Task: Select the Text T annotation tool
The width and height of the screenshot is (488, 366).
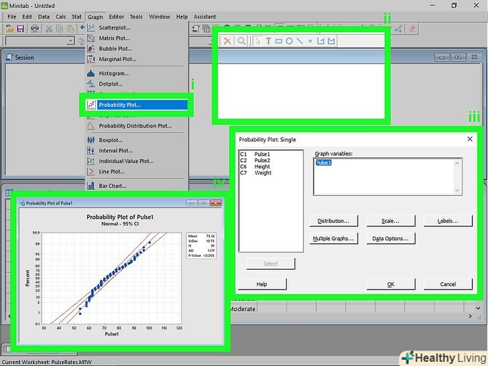Action: (x=268, y=41)
